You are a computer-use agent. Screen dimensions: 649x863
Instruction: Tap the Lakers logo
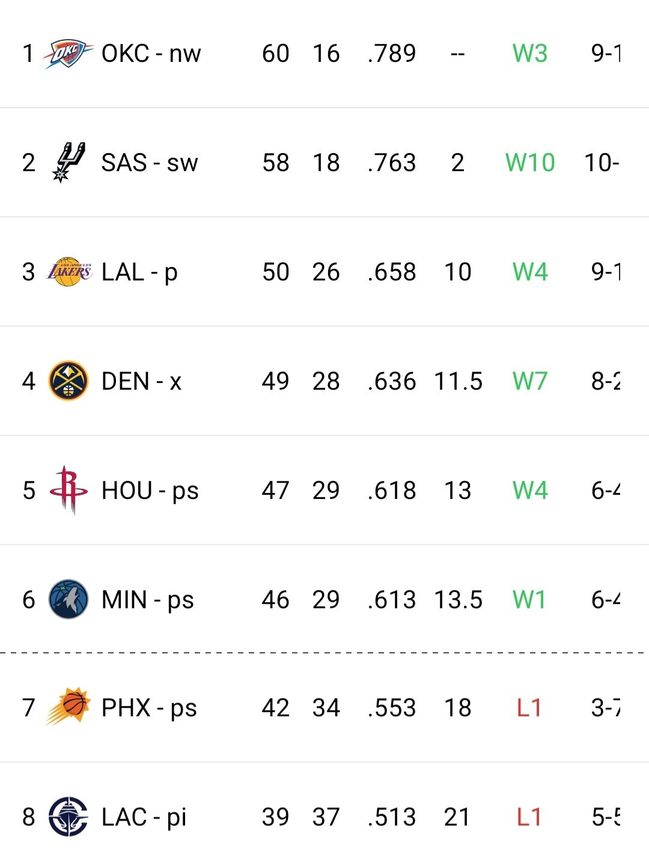pos(69,272)
